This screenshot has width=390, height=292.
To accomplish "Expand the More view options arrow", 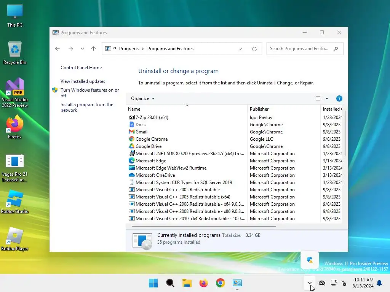I will pyautogui.click(x=327, y=98).
